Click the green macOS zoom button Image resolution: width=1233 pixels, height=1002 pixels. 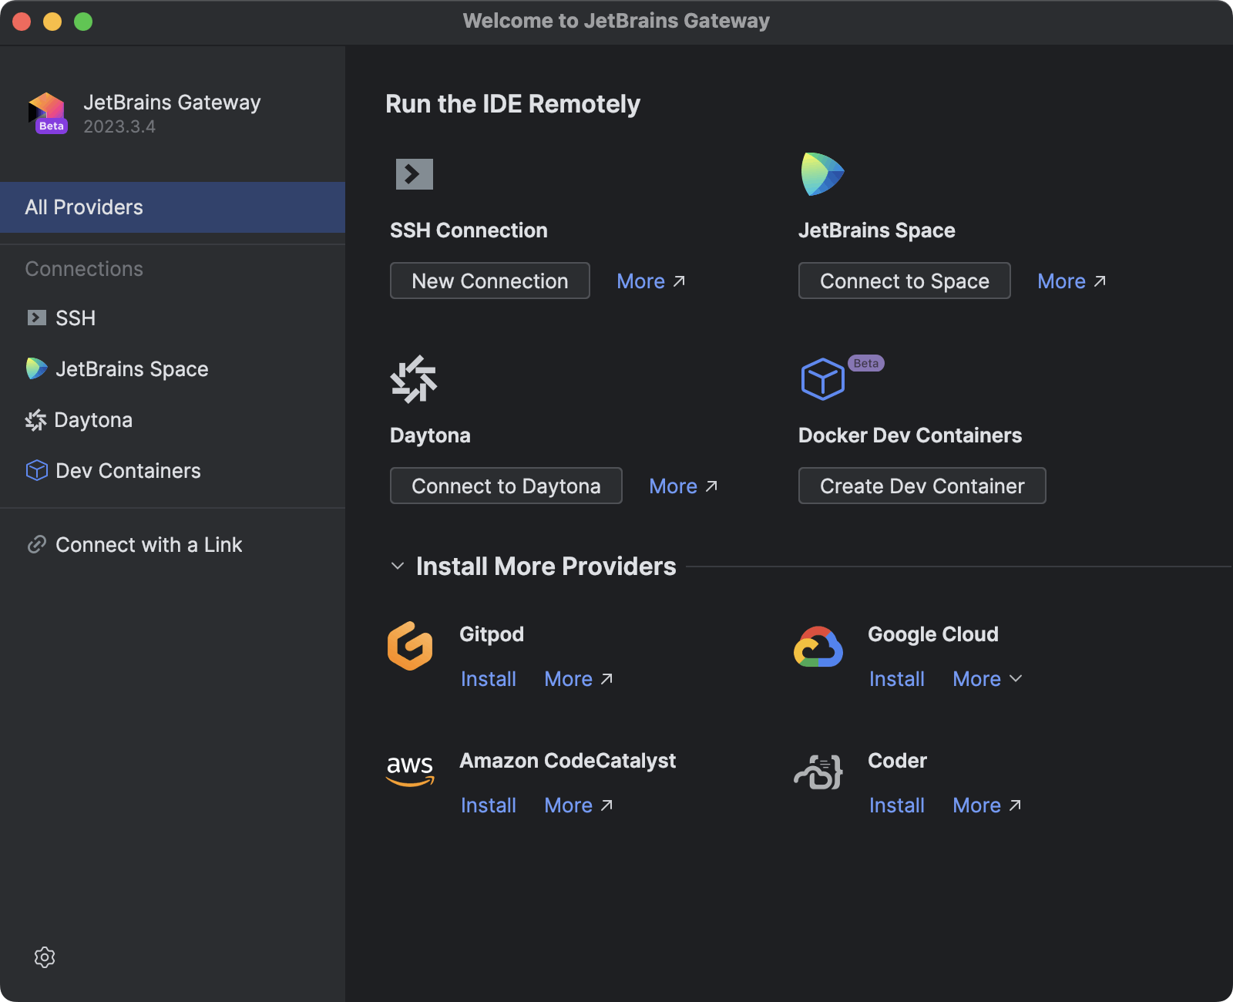tap(83, 22)
